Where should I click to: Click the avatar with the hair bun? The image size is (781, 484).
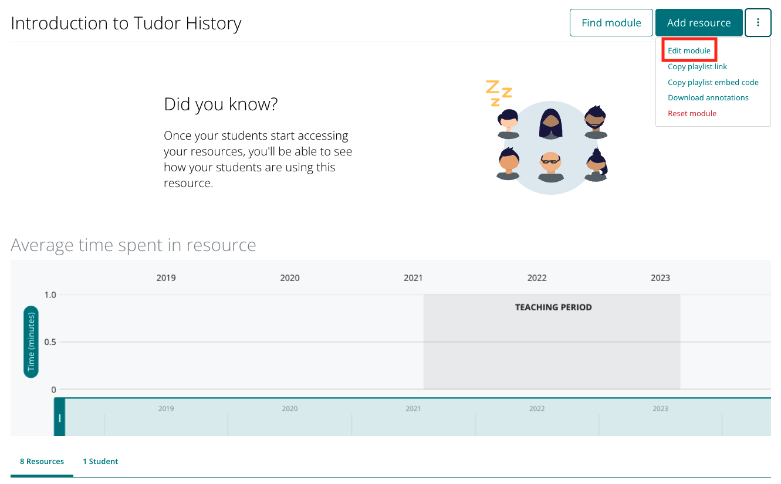click(x=596, y=165)
